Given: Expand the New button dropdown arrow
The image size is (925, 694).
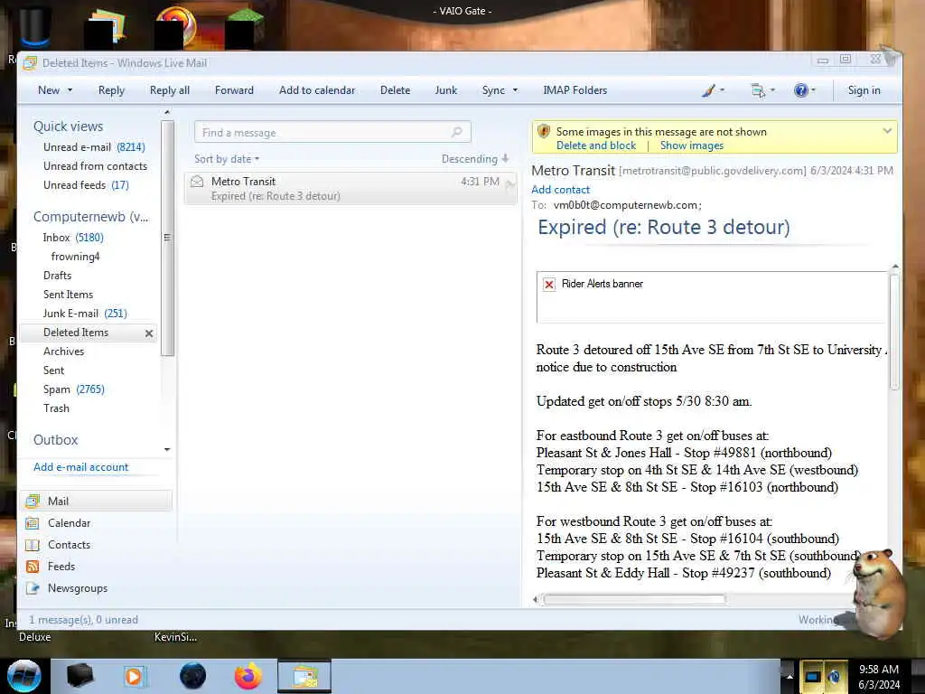Looking at the screenshot, I should (x=70, y=90).
